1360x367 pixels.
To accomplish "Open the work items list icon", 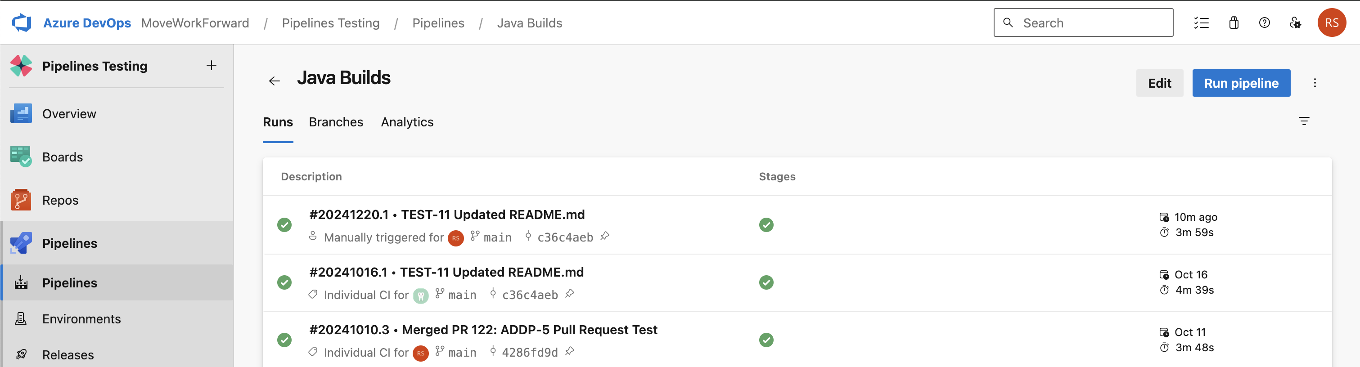I will [1201, 22].
